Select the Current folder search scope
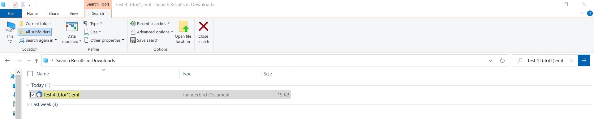 coord(35,23)
